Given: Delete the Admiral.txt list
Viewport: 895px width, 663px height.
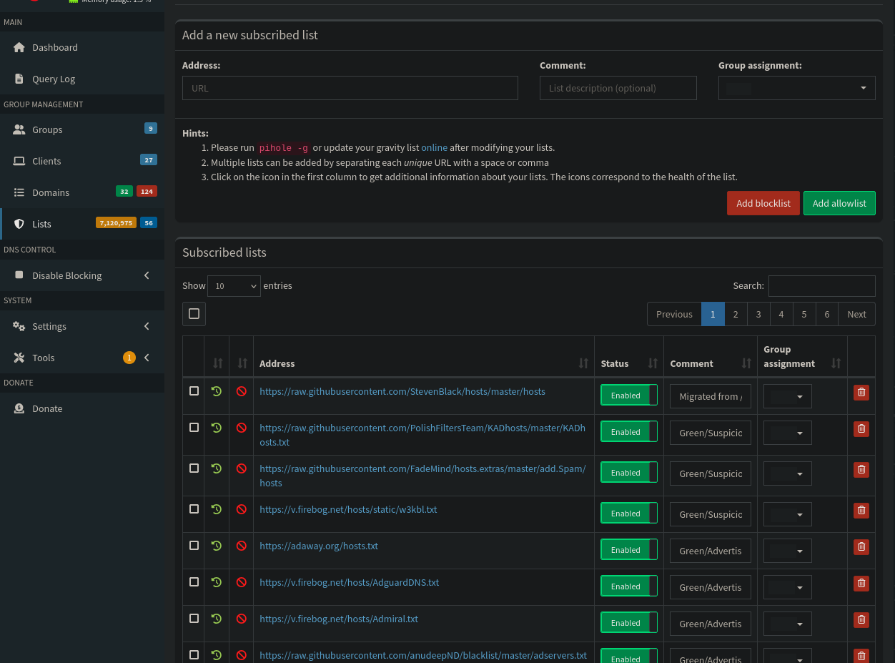Looking at the screenshot, I should coord(861,619).
